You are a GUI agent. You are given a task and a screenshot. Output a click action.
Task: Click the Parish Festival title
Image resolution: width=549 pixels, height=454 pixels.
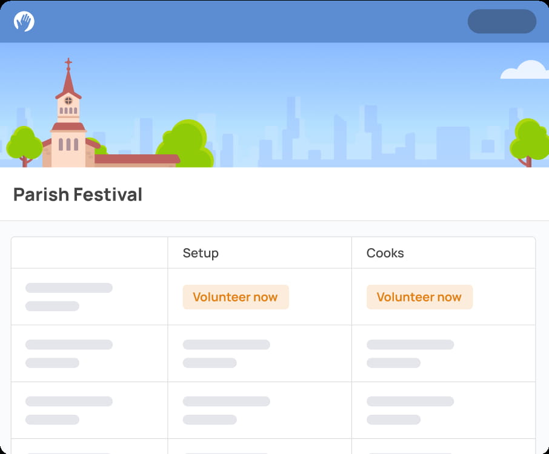[78, 194]
